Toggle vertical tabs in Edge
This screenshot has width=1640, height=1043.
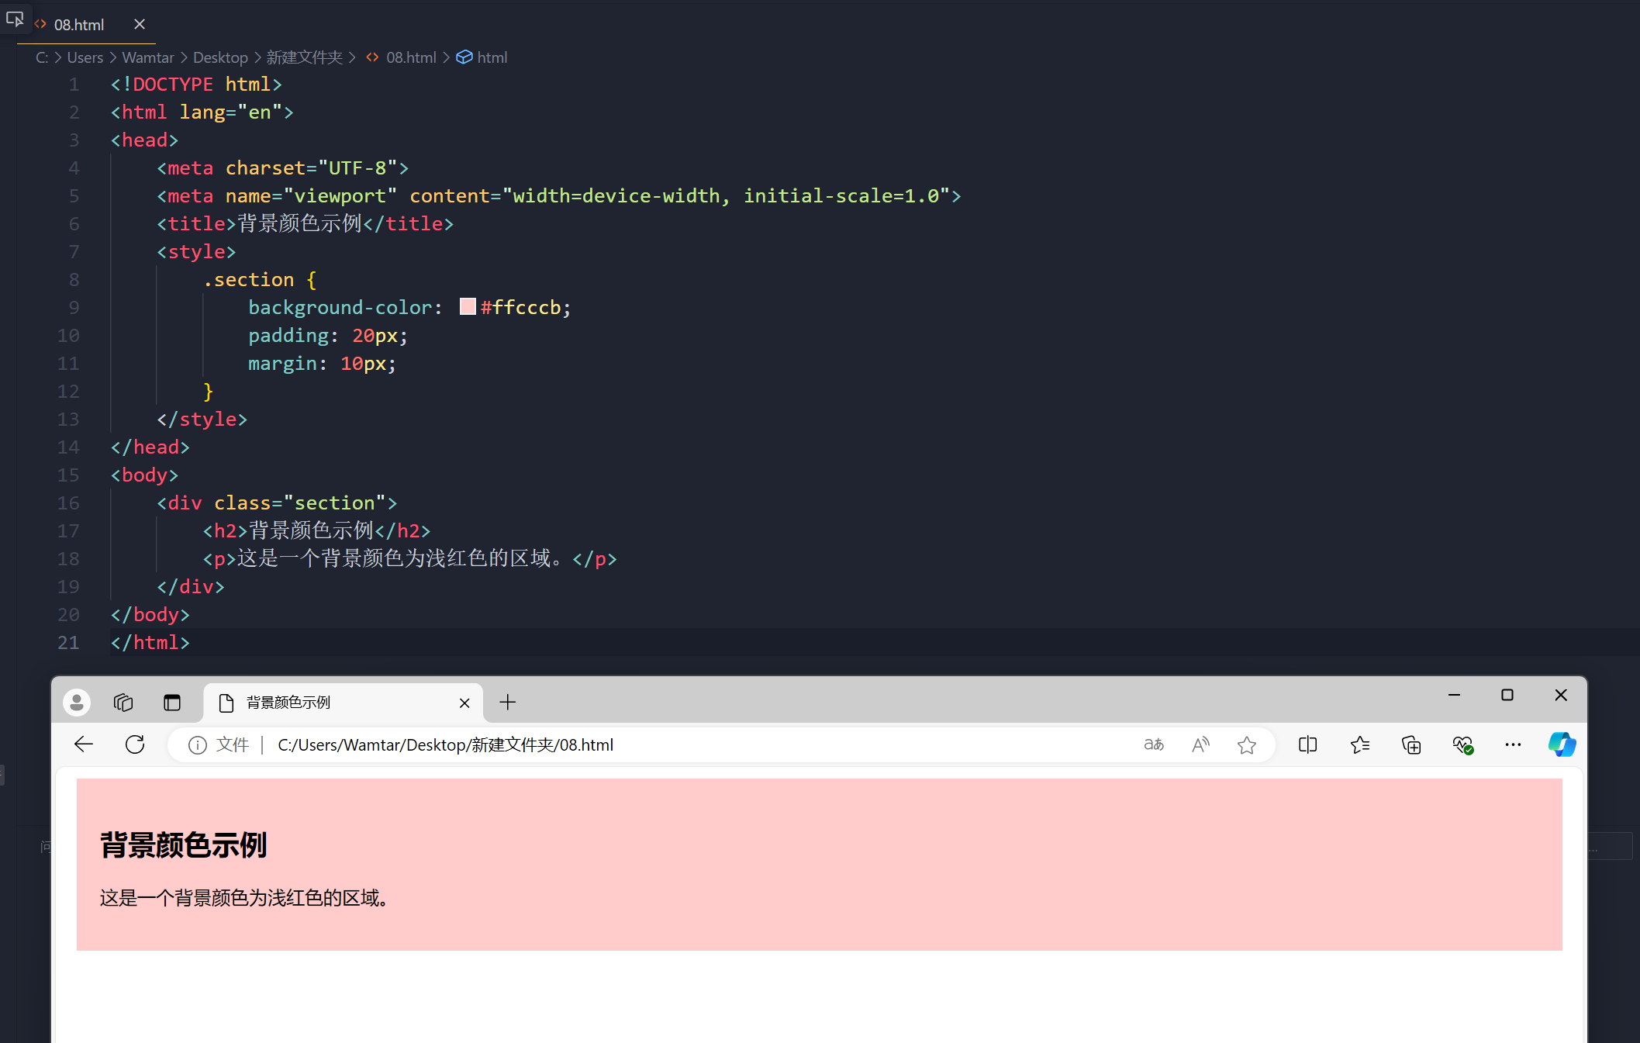coord(172,702)
